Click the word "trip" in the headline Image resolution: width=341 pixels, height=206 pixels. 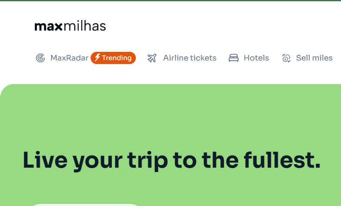pos(147,161)
